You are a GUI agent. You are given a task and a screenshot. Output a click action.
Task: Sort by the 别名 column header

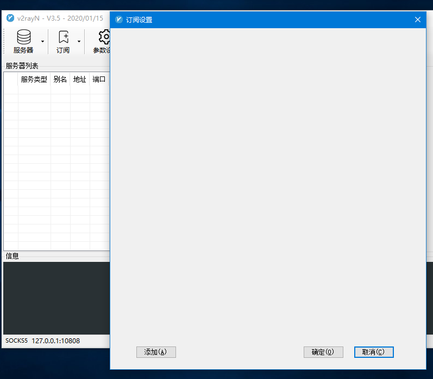coord(60,79)
